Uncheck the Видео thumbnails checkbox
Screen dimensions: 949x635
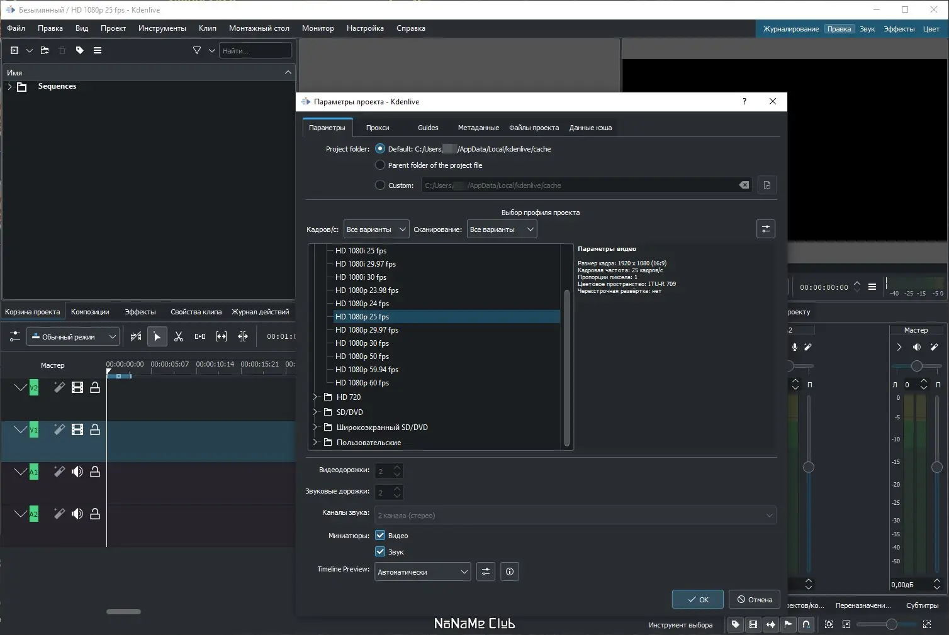pos(380,536)
